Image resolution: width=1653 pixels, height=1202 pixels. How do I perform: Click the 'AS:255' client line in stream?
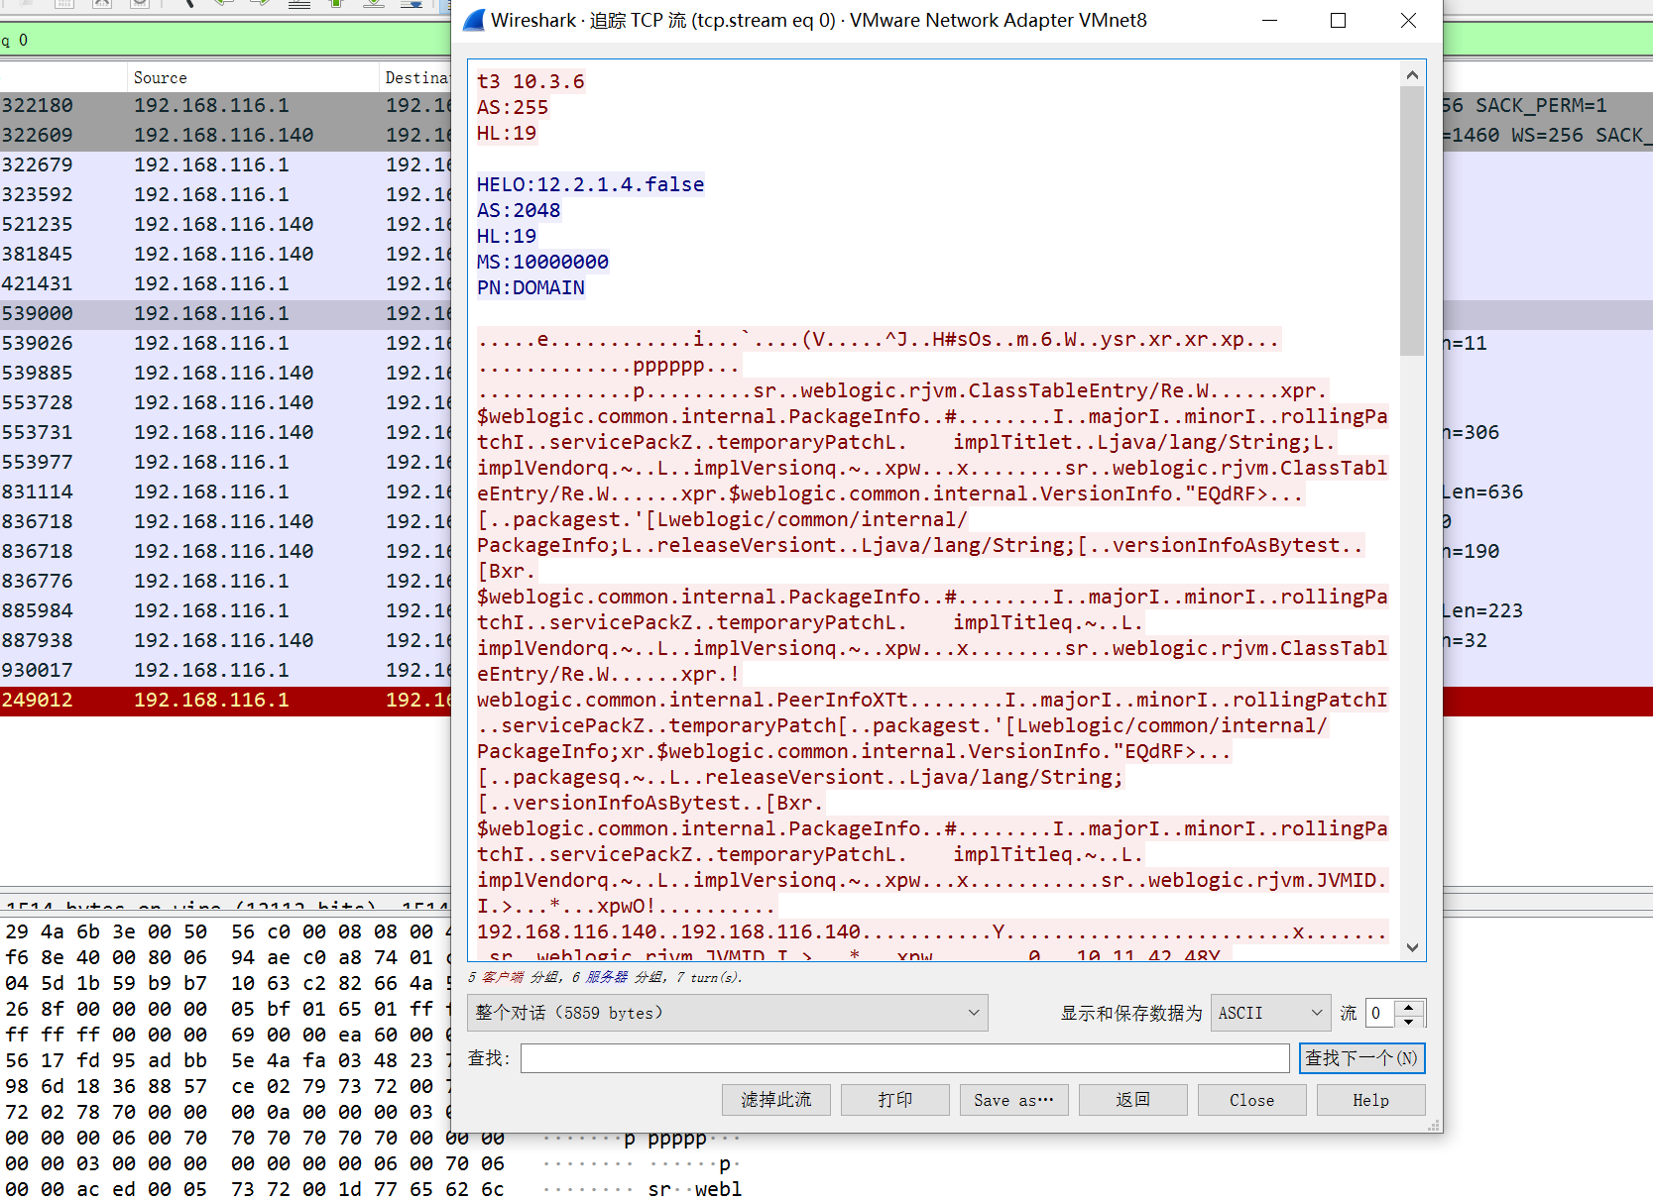point(513,107)
